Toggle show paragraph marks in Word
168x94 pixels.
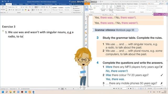point(50,7)
